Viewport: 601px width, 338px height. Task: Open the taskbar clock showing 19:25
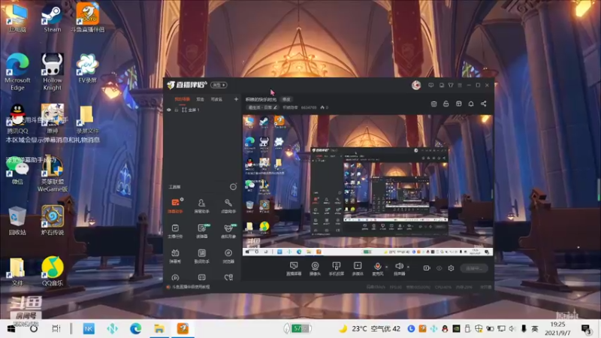(x=557, y=329)
